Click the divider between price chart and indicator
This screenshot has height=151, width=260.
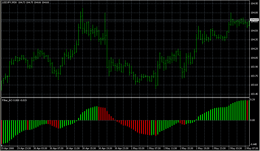click(x=127, y=97)
